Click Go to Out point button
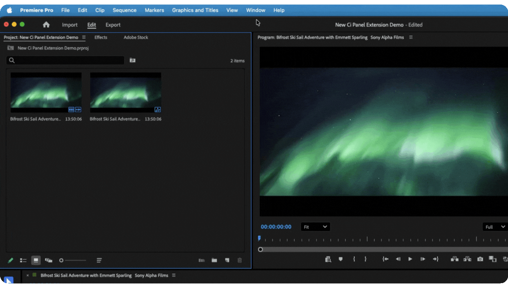The height and width of the screenshot is (288, 508). [x=436, y=259]
